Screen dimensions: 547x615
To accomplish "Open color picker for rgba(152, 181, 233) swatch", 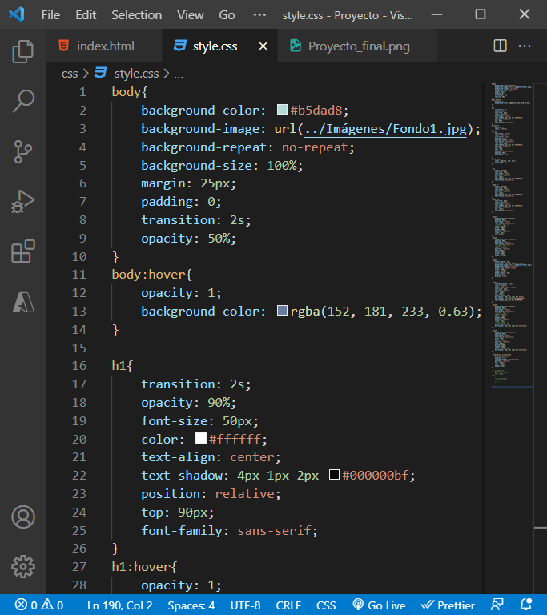I will pyautogui.click(x=282, y=311).
